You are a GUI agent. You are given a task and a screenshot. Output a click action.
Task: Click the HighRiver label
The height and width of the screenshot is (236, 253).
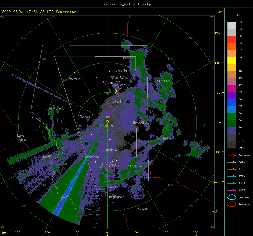click(x=117, y=197)
